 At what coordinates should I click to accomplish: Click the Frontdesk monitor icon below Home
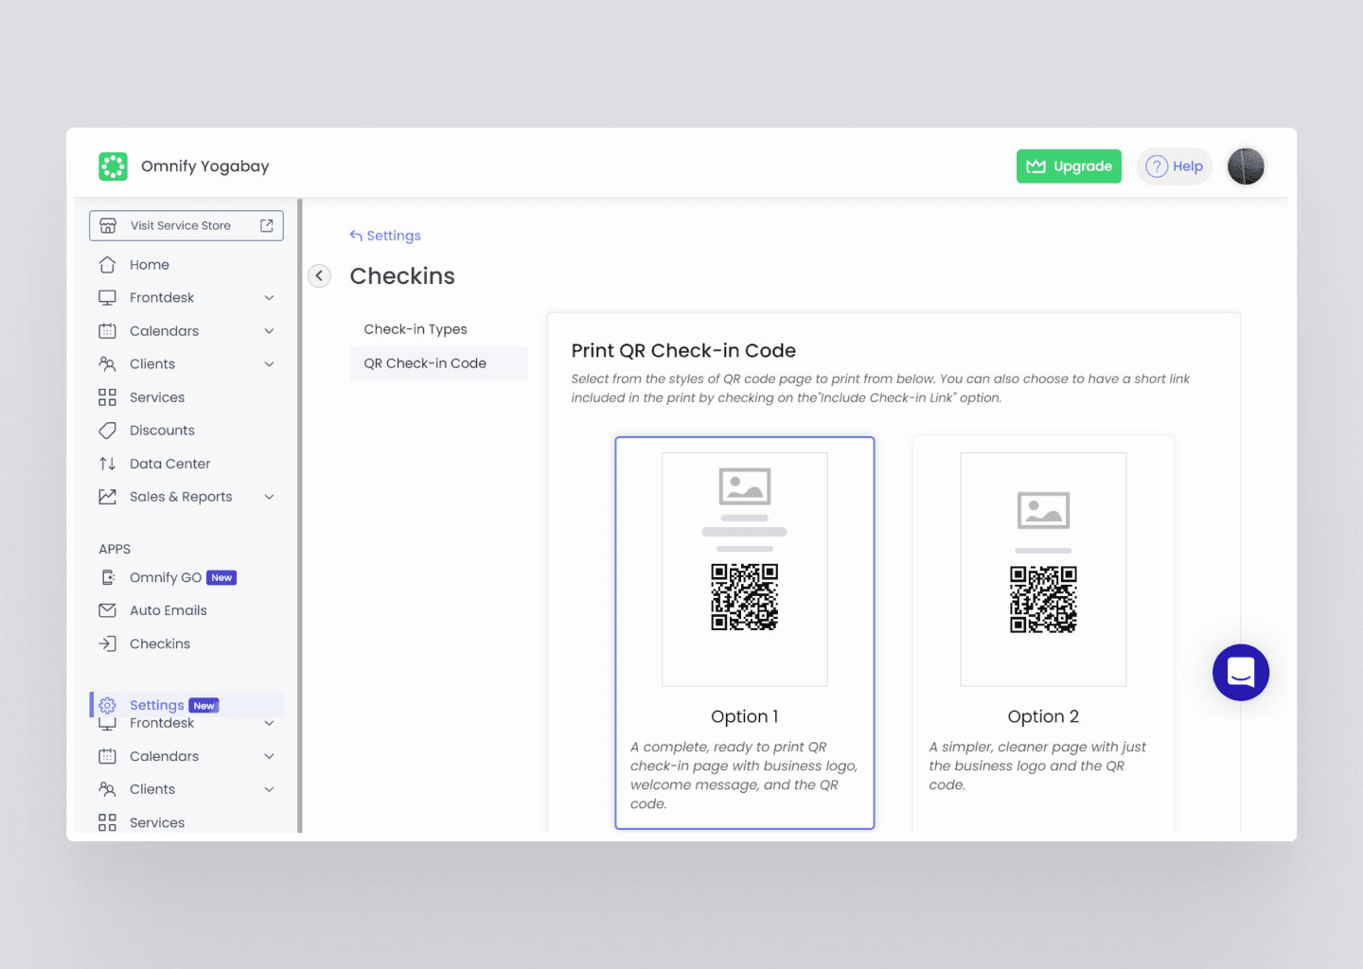(x=108, y=298)
